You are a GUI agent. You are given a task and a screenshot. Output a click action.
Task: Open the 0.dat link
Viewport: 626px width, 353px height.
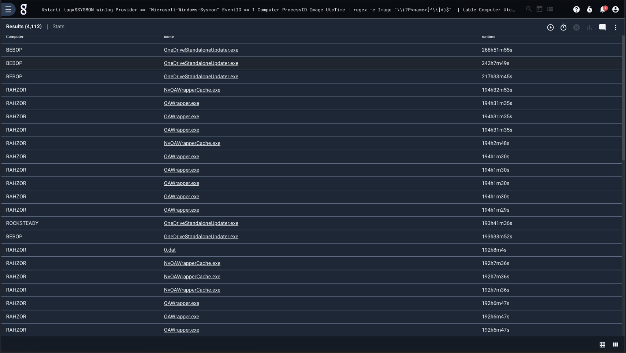tap(170, 250)
